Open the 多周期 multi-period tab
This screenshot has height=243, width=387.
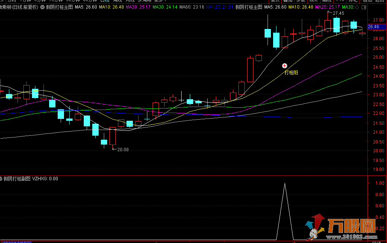coord(144,1)
